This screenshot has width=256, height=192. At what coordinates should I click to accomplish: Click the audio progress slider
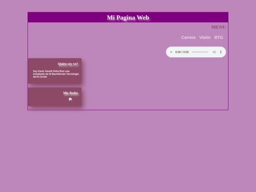click(200, 52)
